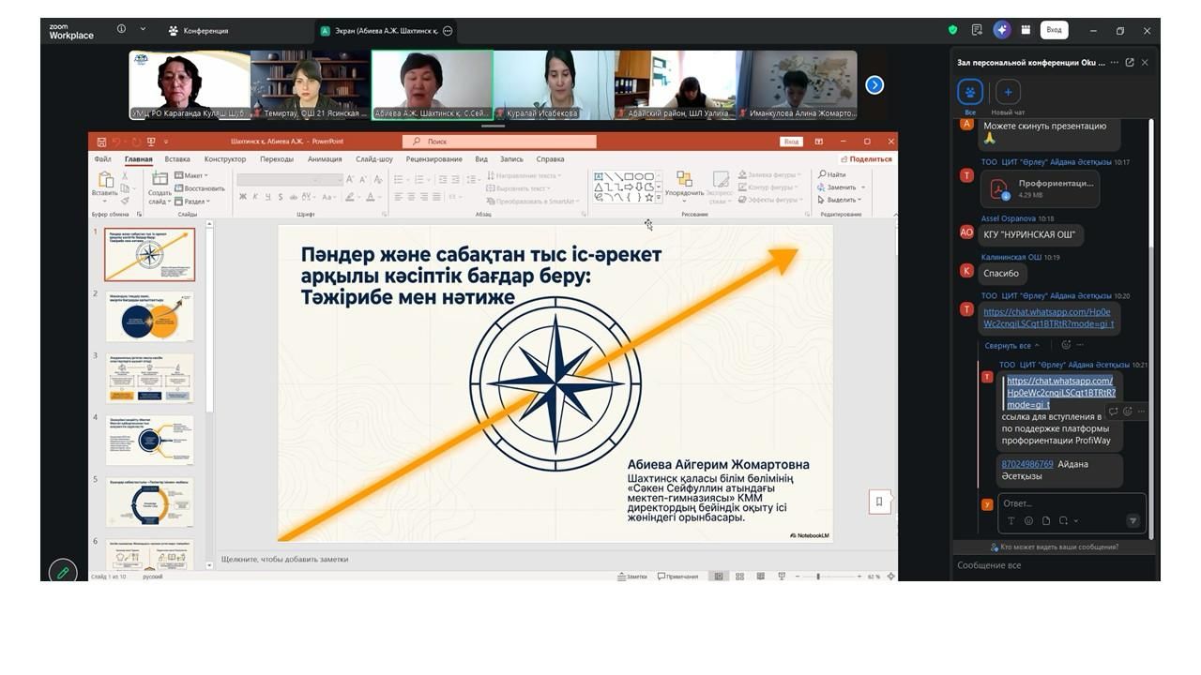Open the WhatsApp chat invite link

click(x=1047, y=318)
